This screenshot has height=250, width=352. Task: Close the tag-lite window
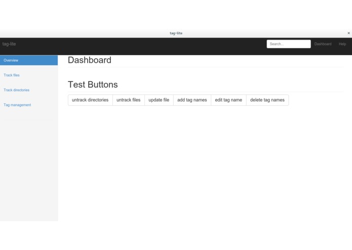tap(348, 33)
